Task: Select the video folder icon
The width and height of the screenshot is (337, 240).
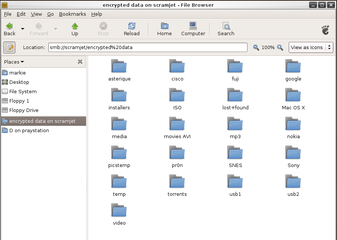Action: pos(119,210)
